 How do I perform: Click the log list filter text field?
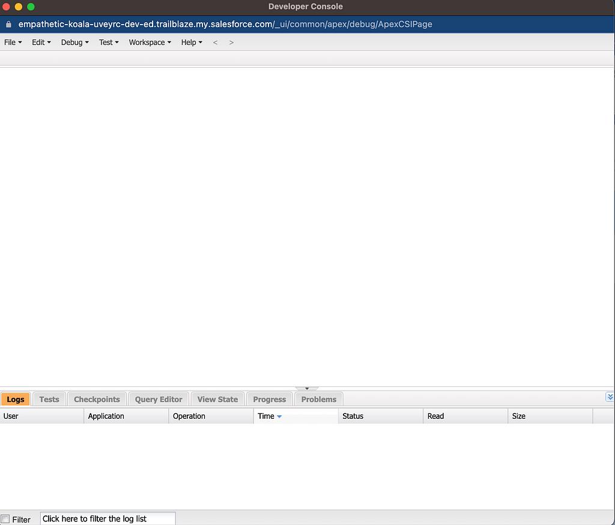(108, 519)
